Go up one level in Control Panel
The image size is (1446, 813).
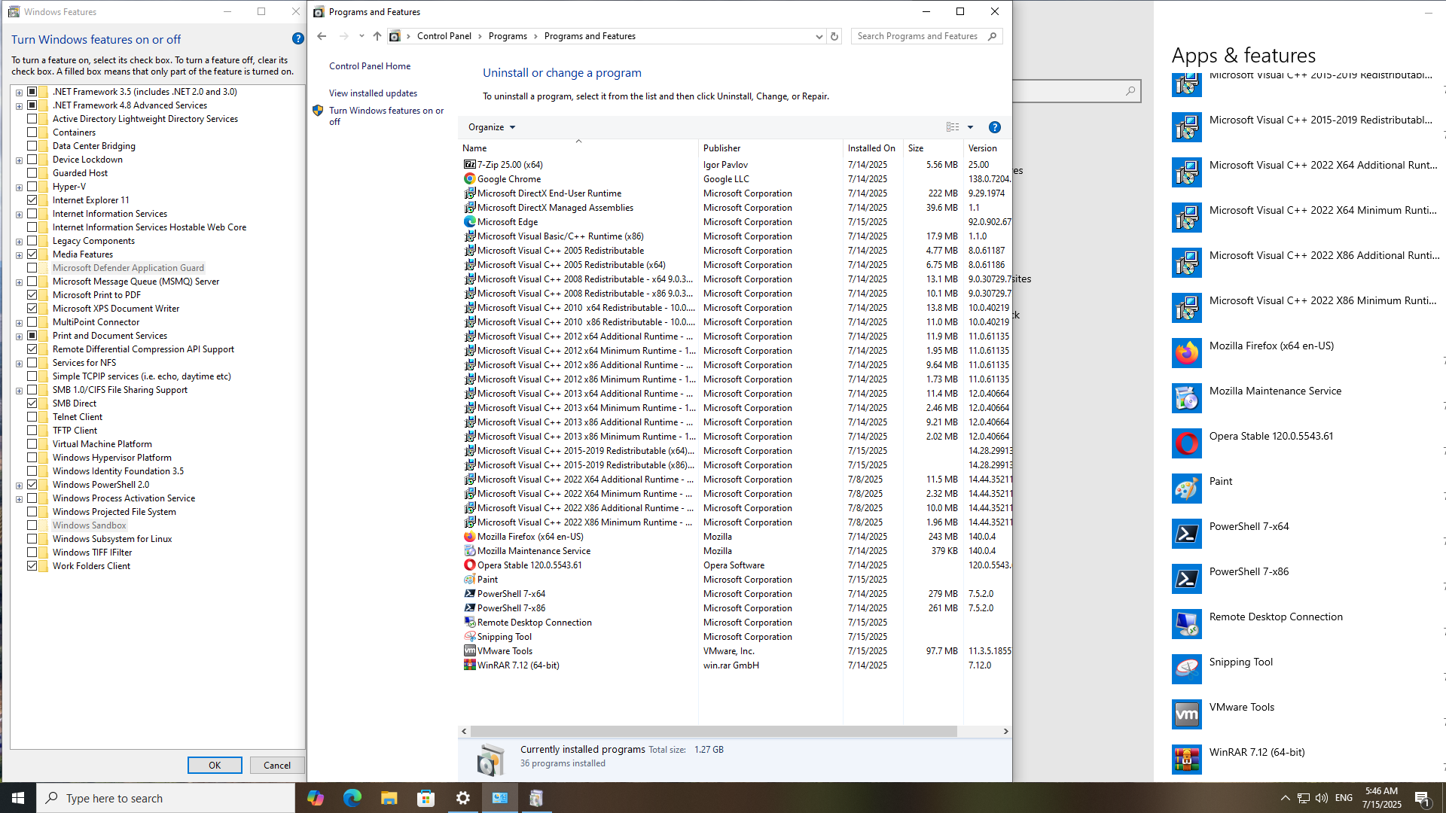click(x=377, y=36)
